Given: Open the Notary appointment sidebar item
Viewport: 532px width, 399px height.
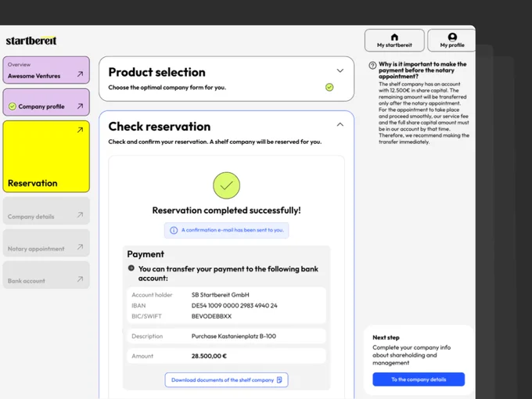Looking at the screenshot, I should pos(46,243).
